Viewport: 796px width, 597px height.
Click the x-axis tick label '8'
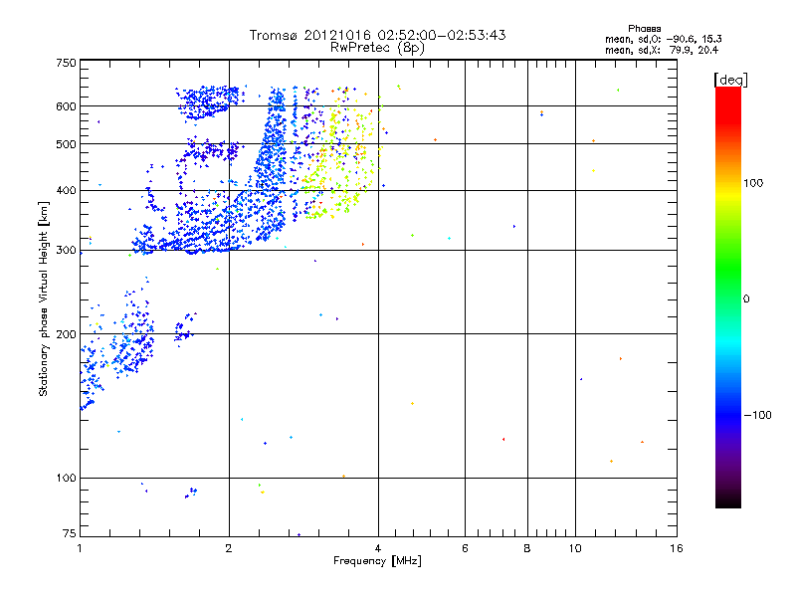click(527, 548)
